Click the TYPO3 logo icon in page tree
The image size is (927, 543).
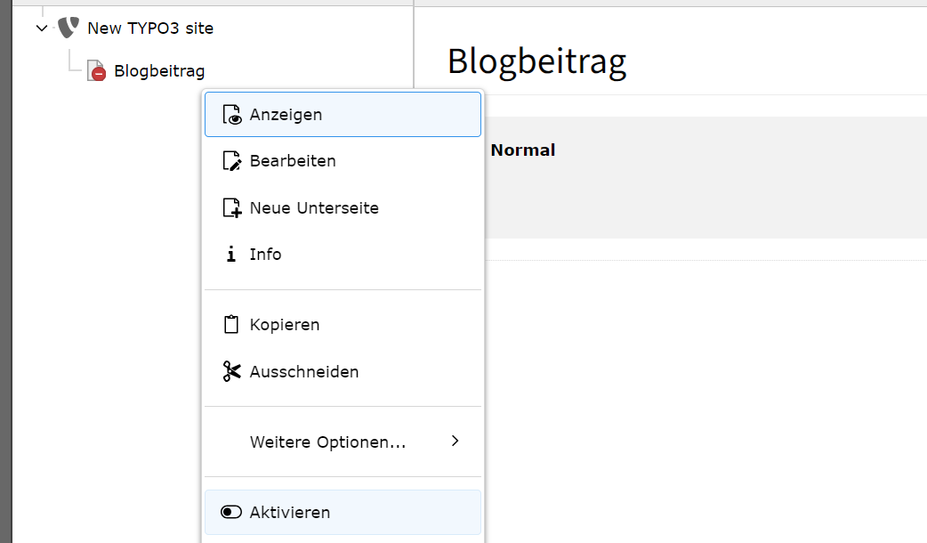click(69, 28)
